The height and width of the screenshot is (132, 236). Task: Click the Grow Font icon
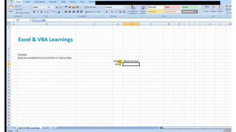(57, 7)
